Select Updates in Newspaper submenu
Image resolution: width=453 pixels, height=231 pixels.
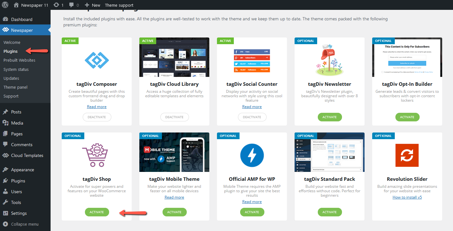click(x=11, y=78)
